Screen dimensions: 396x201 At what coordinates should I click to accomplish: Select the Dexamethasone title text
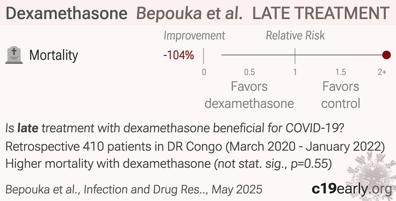click(x=67, y=13)
